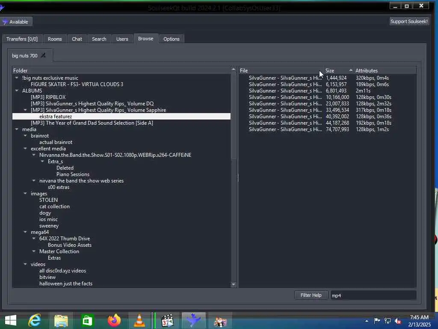
Task: Select the cat collection folder
Action: point(54,206)
